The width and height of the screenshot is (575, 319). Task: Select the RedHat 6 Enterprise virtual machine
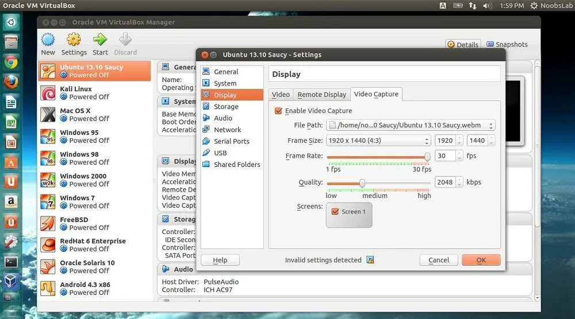click(95, 245)
